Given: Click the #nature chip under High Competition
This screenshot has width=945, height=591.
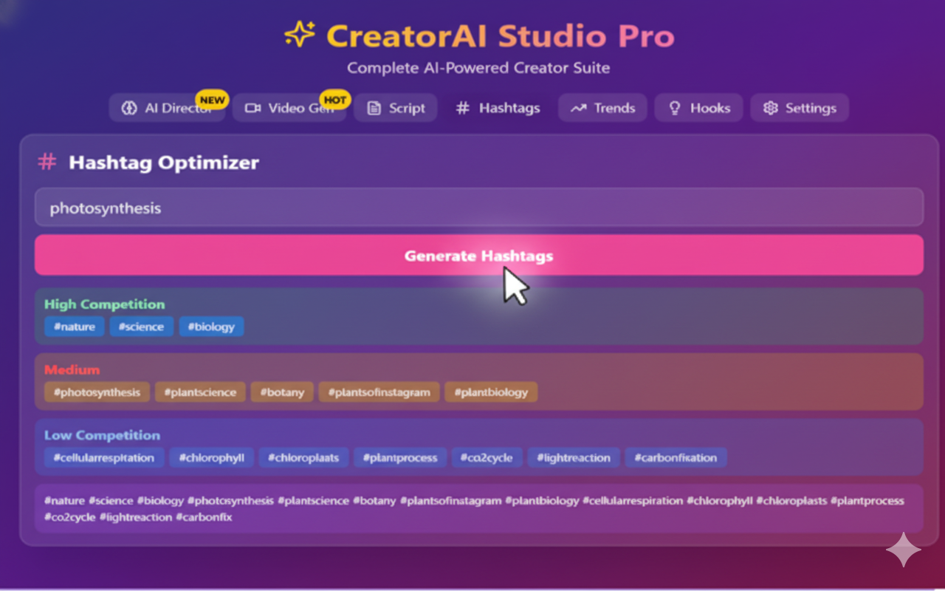Looking at the screenshot, I should (x=74, y=327).
